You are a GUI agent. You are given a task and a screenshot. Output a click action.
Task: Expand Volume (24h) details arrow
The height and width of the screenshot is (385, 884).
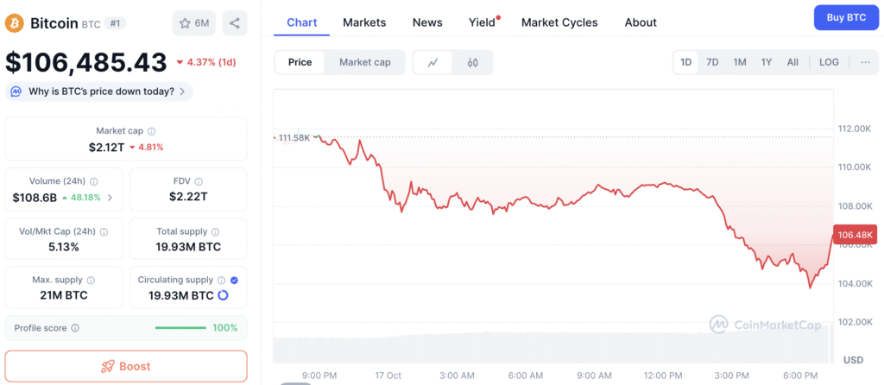[110, 198]
